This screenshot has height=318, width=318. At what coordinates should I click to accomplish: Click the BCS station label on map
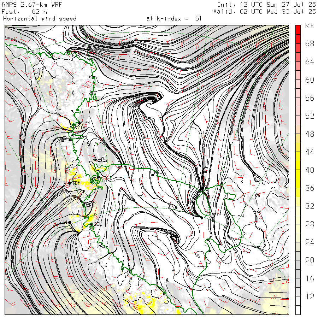101,160
